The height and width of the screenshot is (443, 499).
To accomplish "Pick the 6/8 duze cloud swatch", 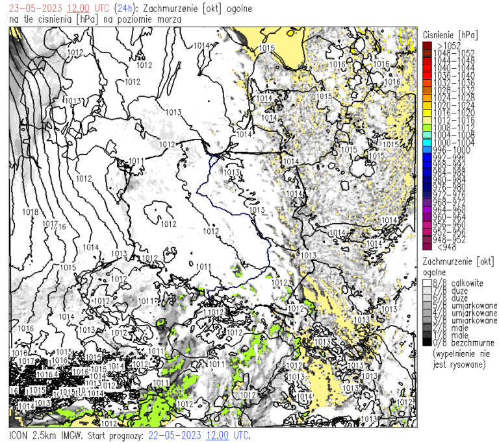I will (427, 298).
